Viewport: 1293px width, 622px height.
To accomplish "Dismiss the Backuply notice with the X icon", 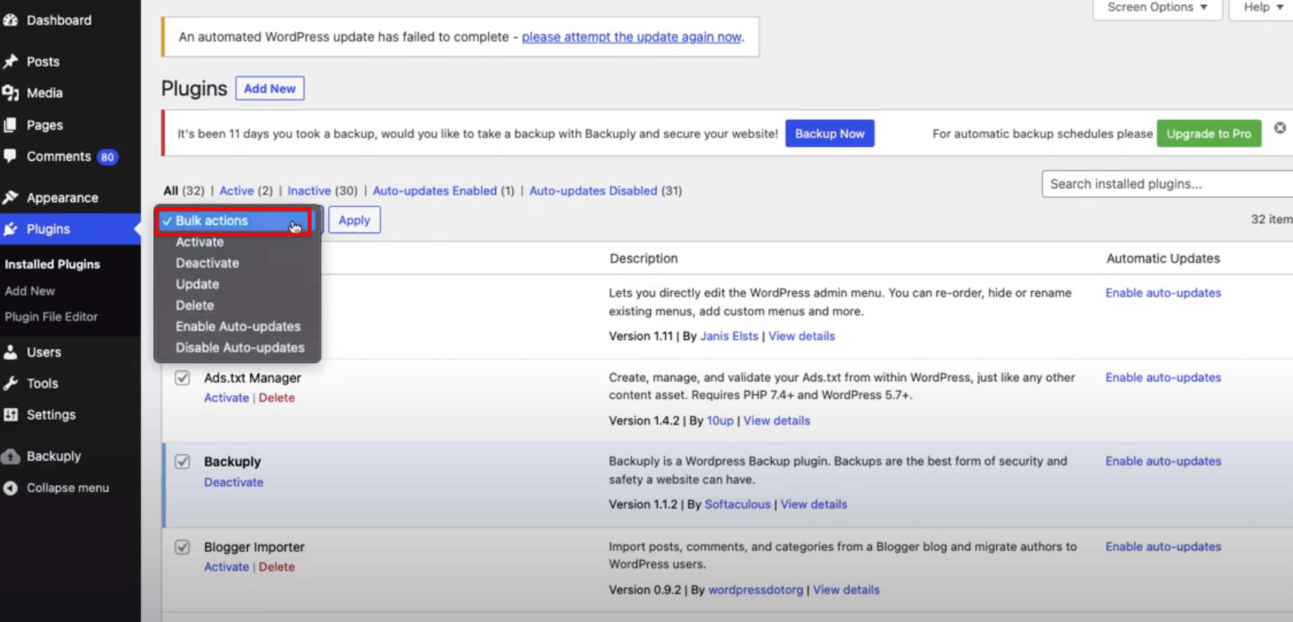I will (x=1280, y=128).
